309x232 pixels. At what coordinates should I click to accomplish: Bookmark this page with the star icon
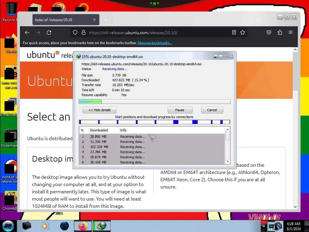coord(243,32)
